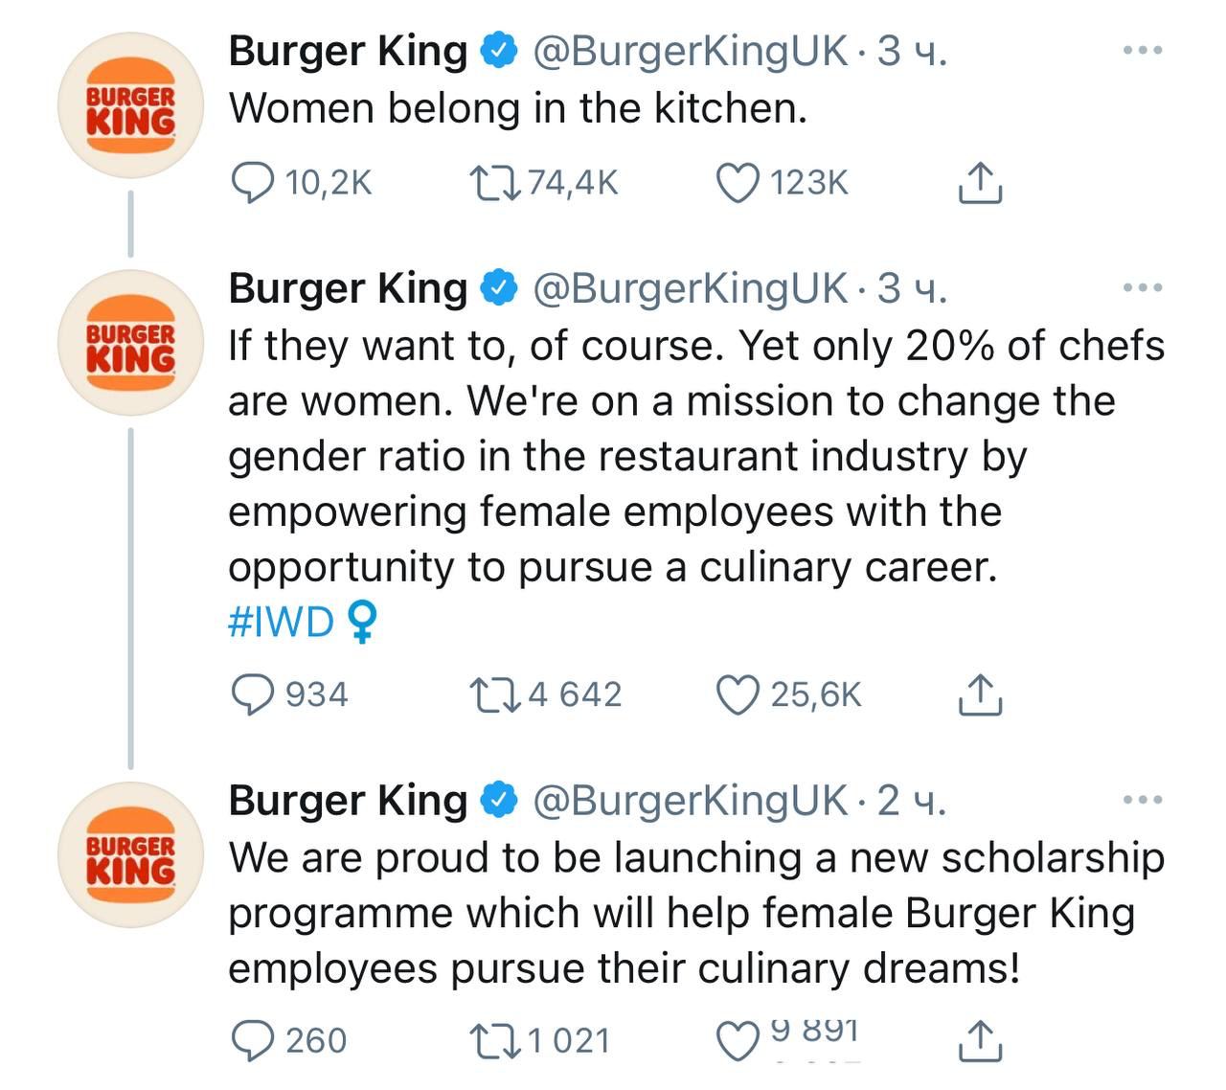Like the scholarship programme tweet

pos(738,1040)
